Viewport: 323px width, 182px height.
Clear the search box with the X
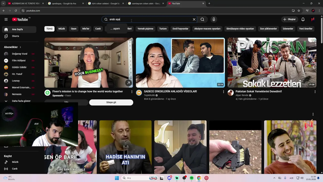tap(194, 19)
